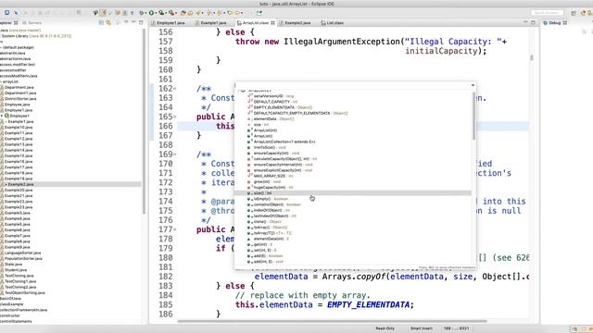The image size is (593, 333).
Task: Open DistrictSorter.java in Package Explorer
Action: pyautogui.click(x=20, y=99)
